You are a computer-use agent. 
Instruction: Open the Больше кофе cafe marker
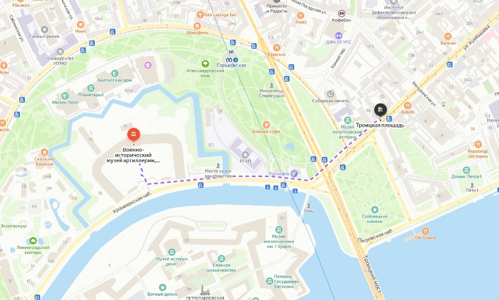[x=266, y=124]
